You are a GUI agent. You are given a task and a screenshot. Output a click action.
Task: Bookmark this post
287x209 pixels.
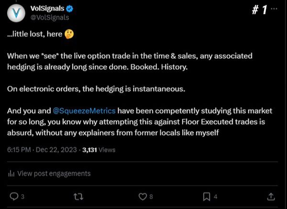coord(206,197)
